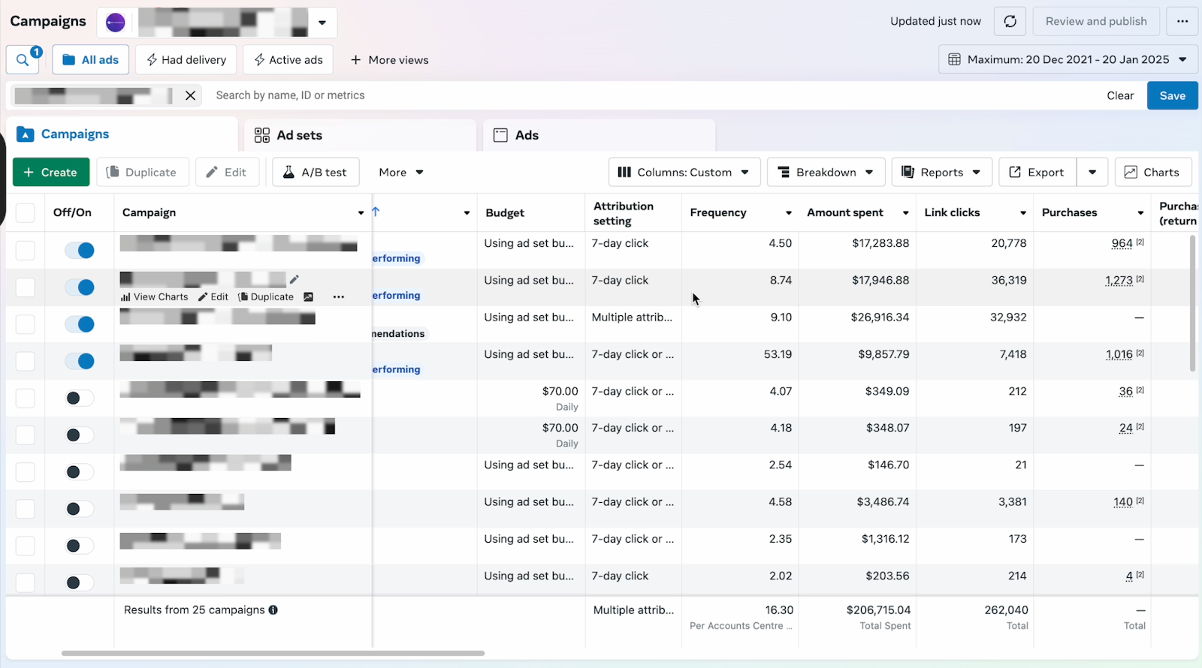Open the Purchases column header dropdown

coord(1140,213)
